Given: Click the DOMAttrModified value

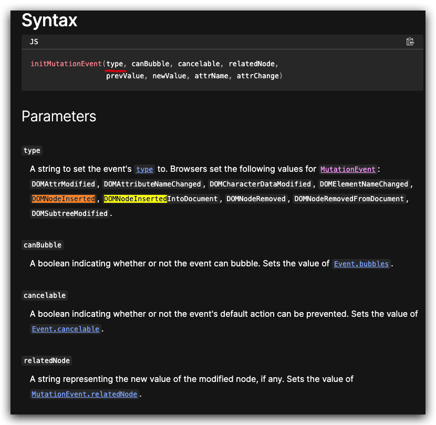Looking at the screenshot, I should (64, 184).
